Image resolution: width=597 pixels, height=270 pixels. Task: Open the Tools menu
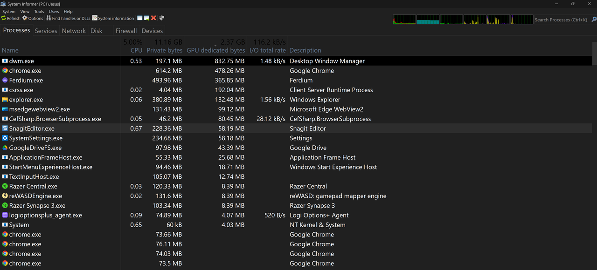click(x=39, y=12)
